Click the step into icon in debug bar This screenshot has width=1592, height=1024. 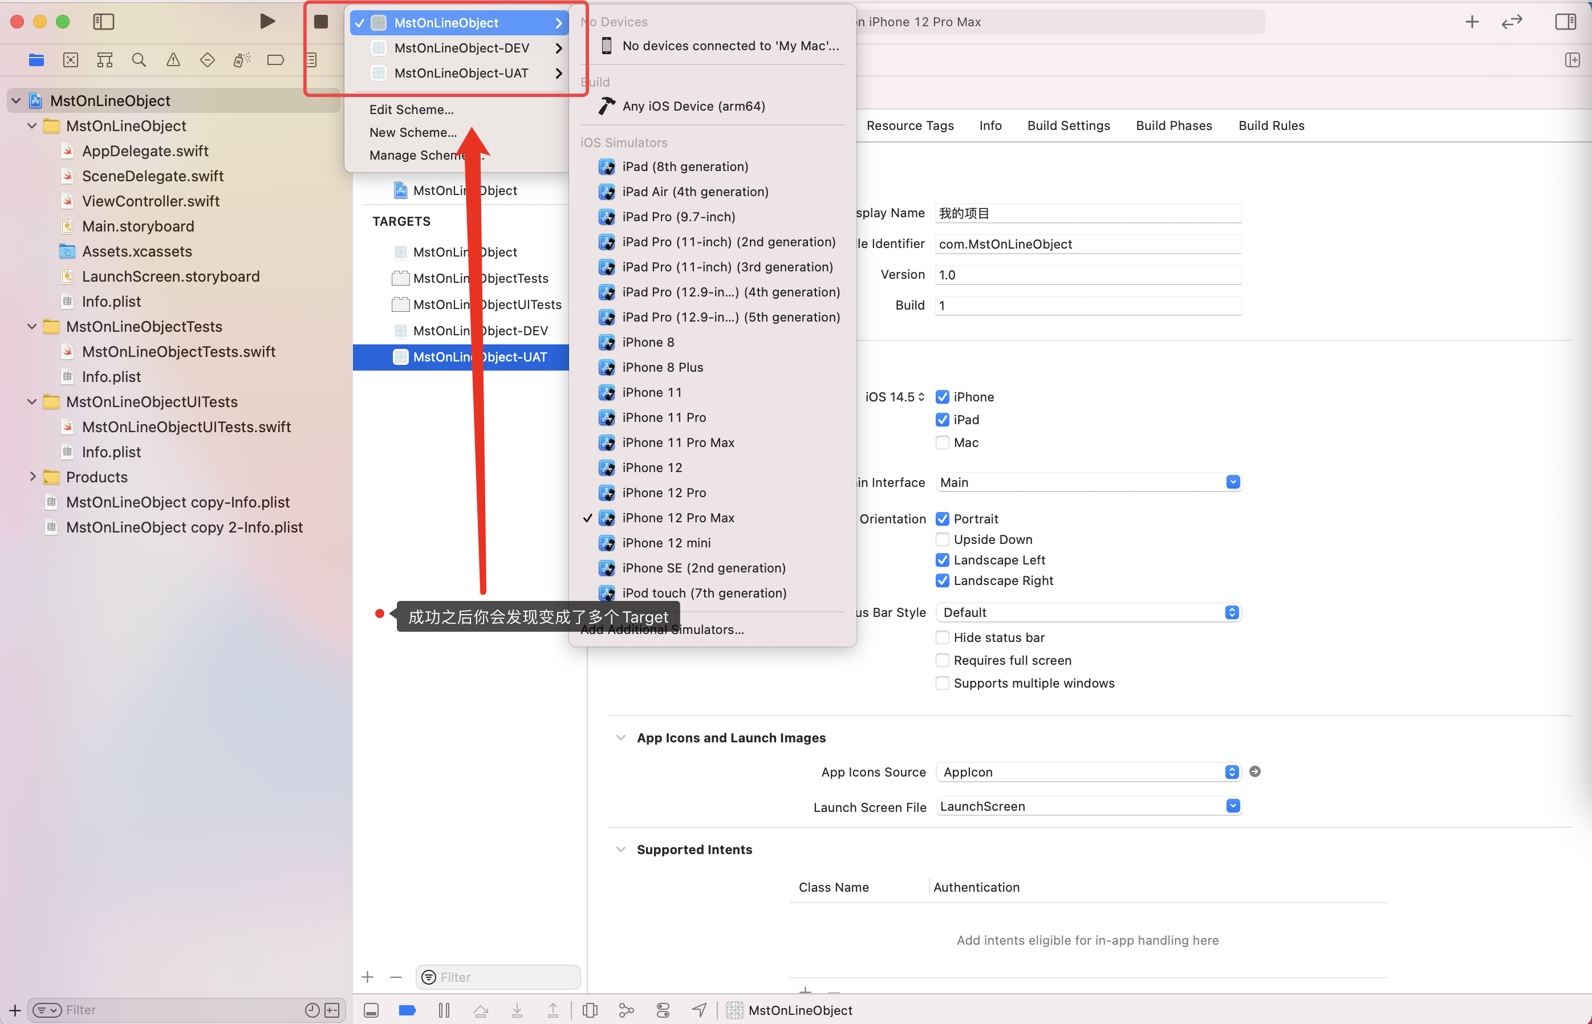pos(517,1011)
